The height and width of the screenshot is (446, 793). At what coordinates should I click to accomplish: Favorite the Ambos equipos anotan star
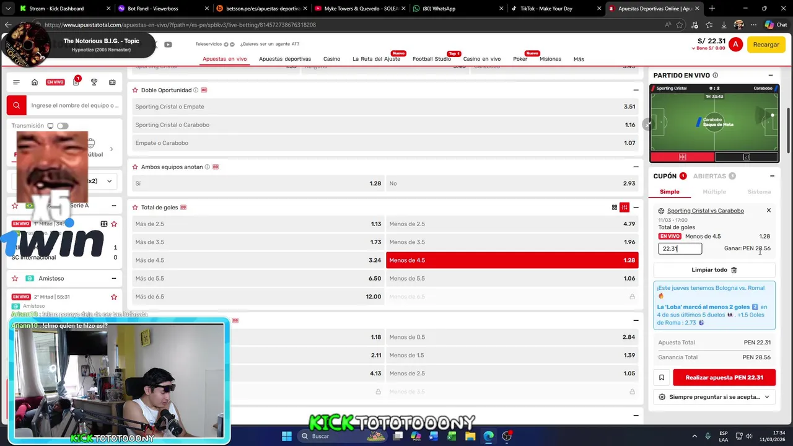pyautogui.click(x=135, y=167)
